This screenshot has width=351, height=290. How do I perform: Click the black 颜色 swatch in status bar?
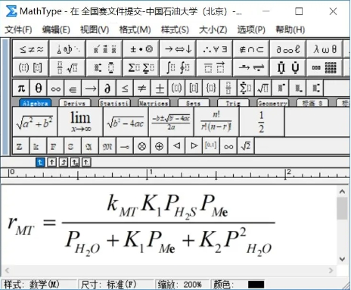click(256, 285)
